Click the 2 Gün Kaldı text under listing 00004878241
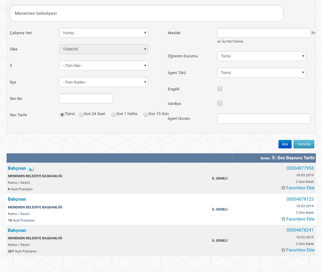Image resolution: width=322 pixels, height=272 pixels. click(305, 244)
